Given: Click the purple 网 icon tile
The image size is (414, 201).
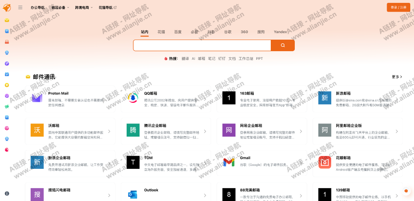Looking at the screenshot, I should pos(229,130).
